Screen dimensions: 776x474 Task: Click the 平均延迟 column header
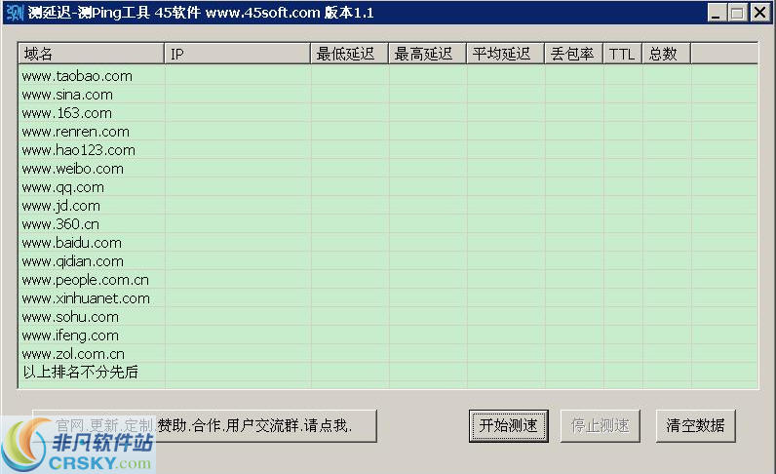pyautogui.click(x=505, y=54)
